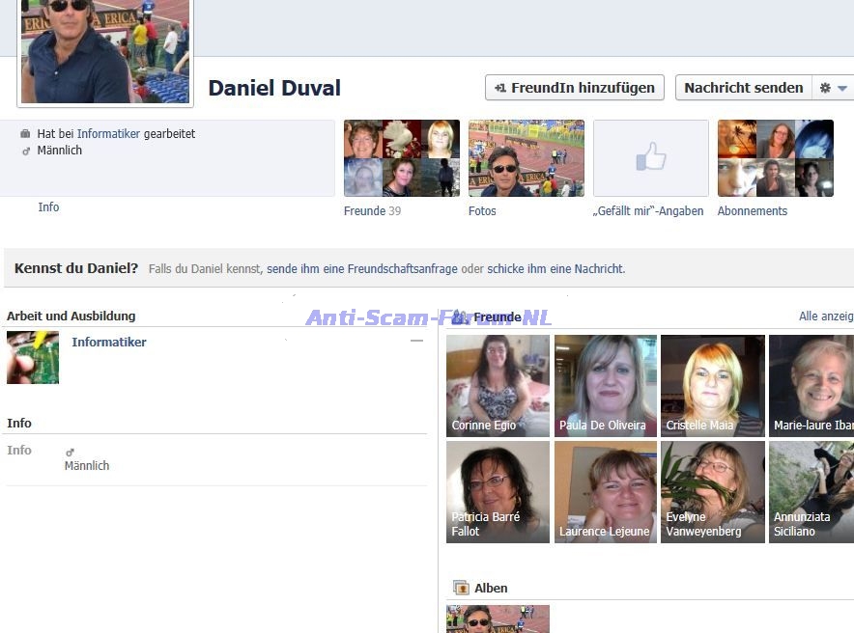Open the album thumbnail under Alben
Screen dimensions: 854x633
(498, 619)
